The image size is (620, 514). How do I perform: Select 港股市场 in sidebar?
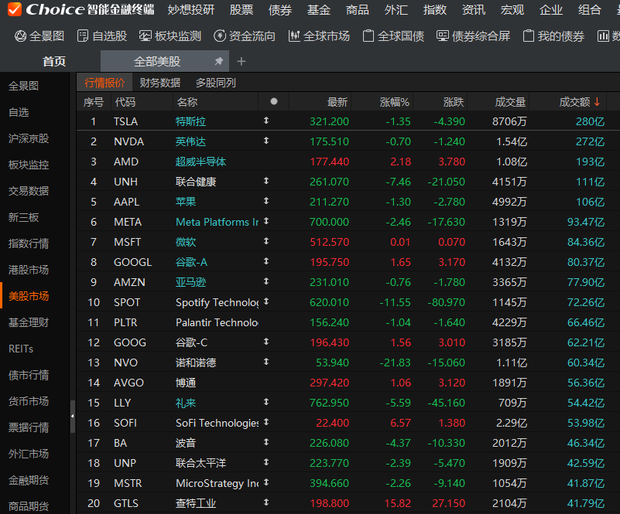[29, 270]
